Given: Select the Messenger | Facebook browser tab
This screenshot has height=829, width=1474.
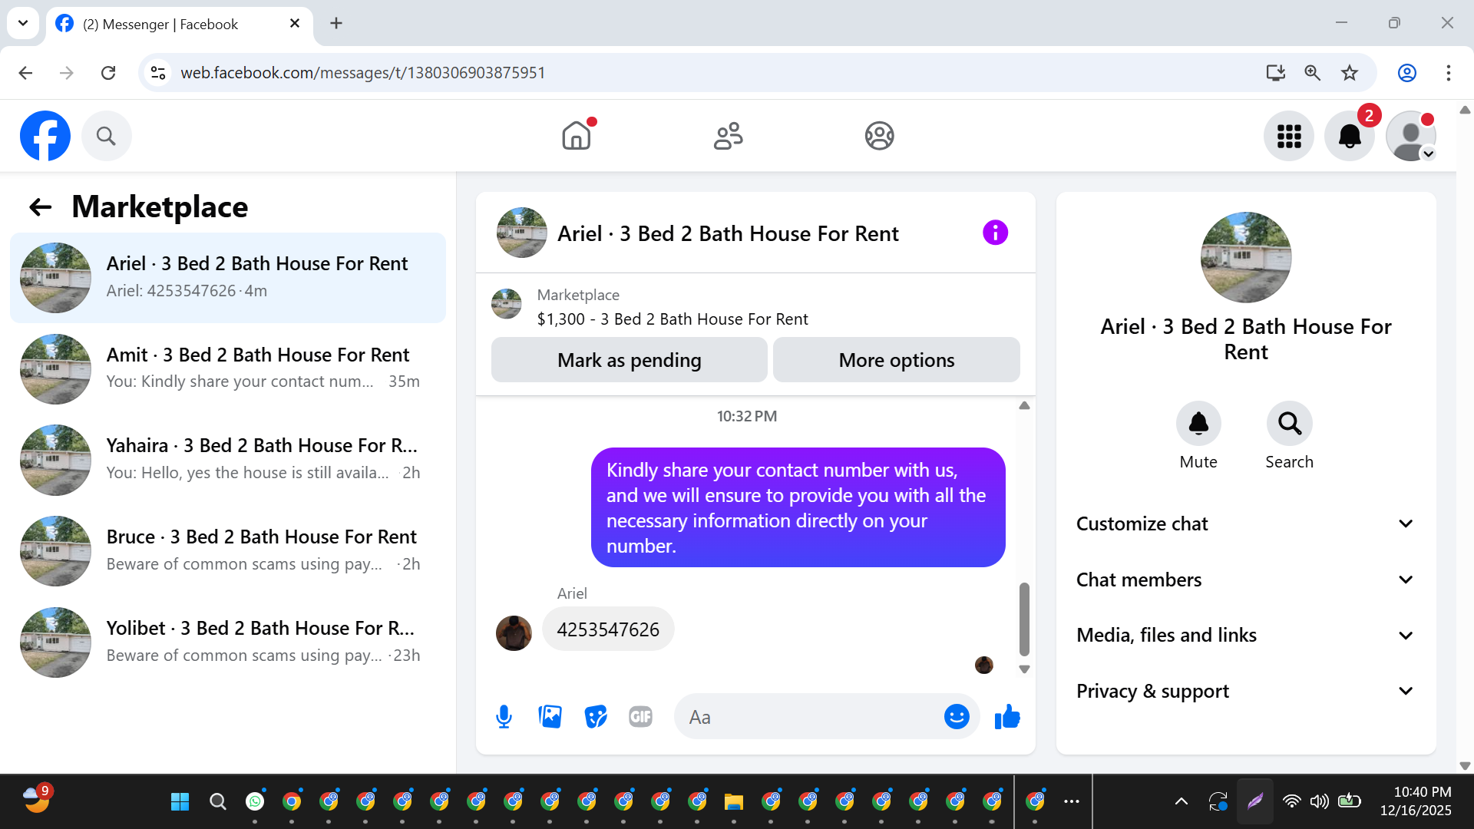Looking at the screenshot, I should click(x=180, y=24).
